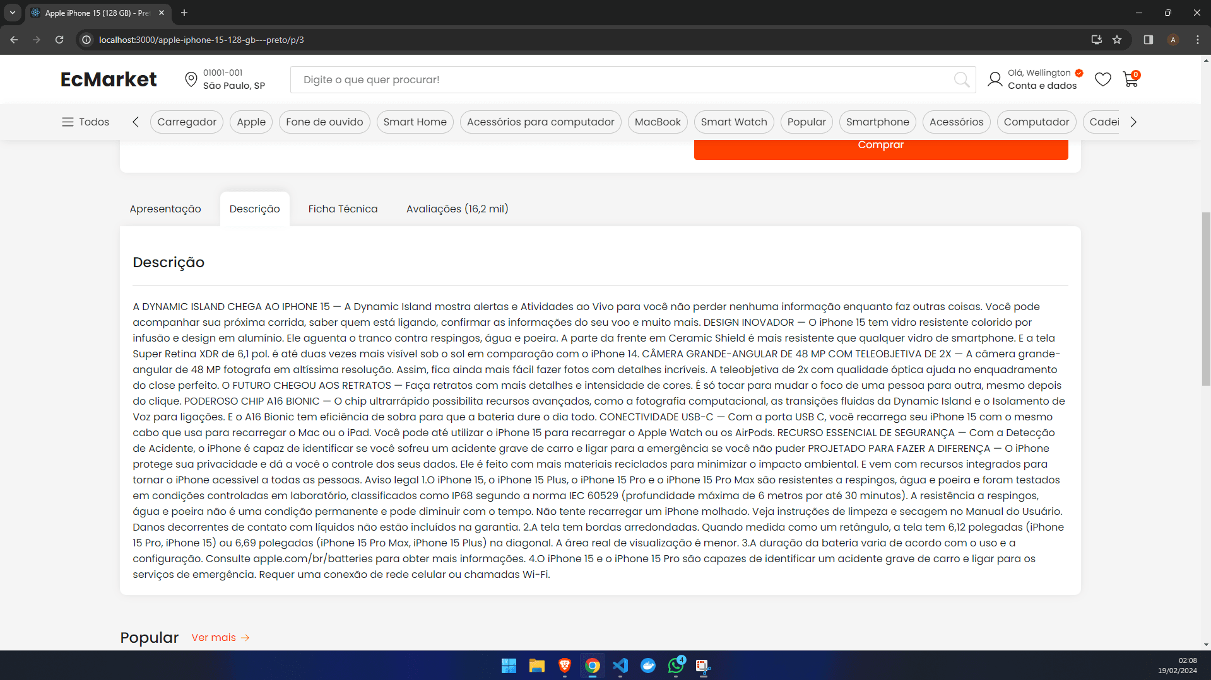Open the Avaliações (16,2 mil) tab
The image size is (1211, 680).
click(457, 209)
